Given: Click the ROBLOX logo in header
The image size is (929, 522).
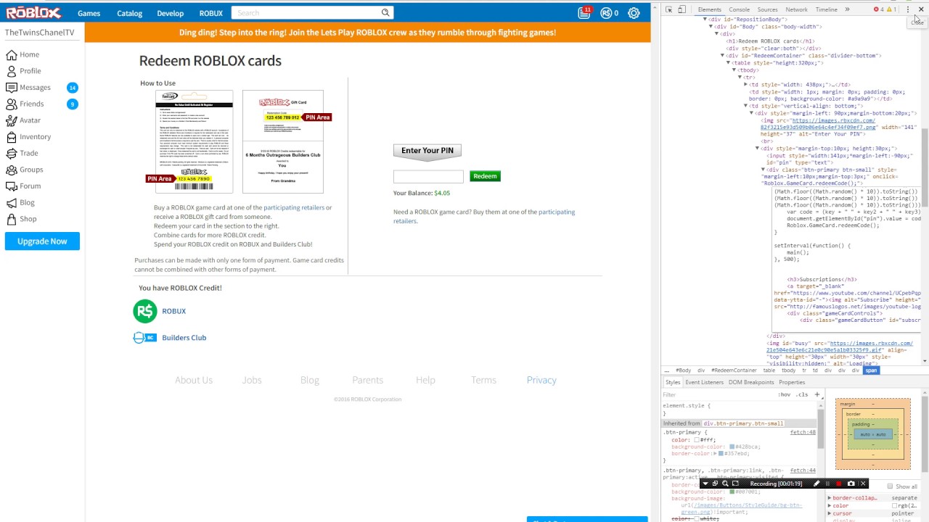Looking at the screenshot, I should (x=34, y=12).
